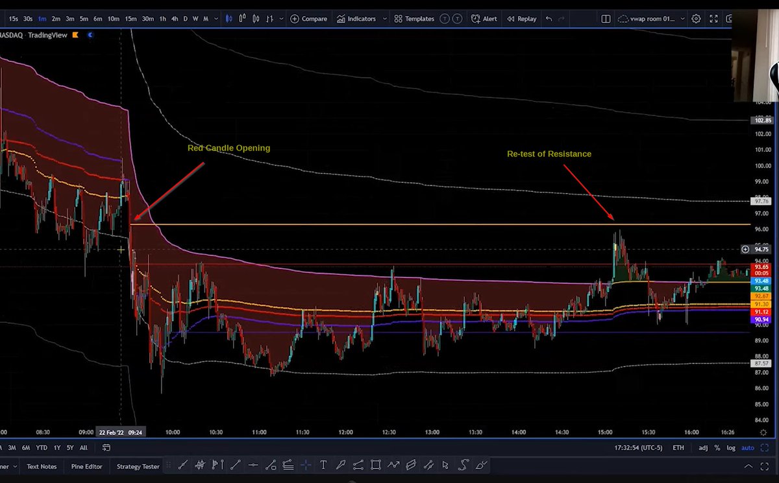Select the Trend Line drawing tool
This screenshot has width=779, height=483.
click(235, 465)
